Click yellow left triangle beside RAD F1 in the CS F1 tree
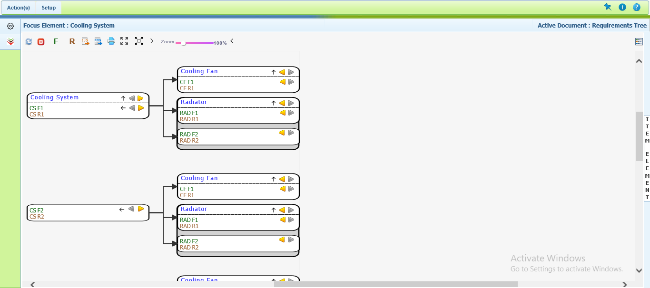 click(283, 113)
